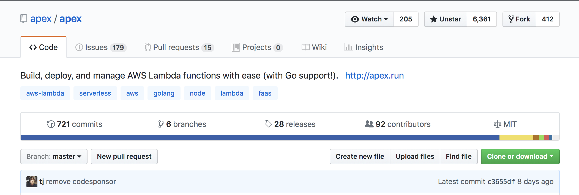The image size is (579, 195).
Task: Switch to the Code tab
Action: click(x=43, y=47)
